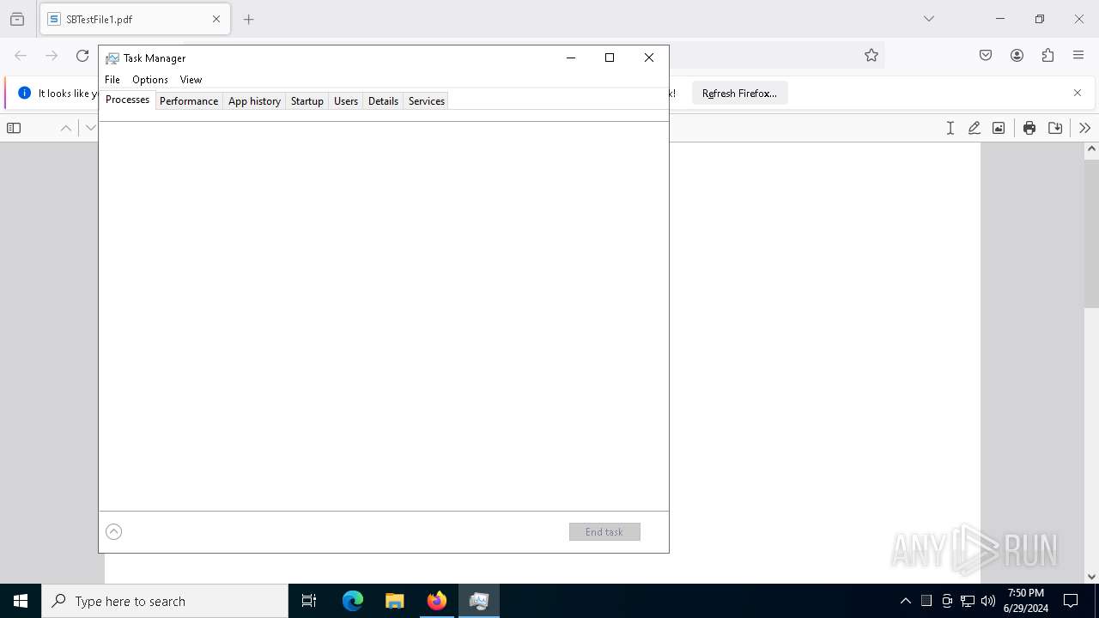Open Task View from taskbar
This screenshot has width=1099, height=618.
(309, 601)
